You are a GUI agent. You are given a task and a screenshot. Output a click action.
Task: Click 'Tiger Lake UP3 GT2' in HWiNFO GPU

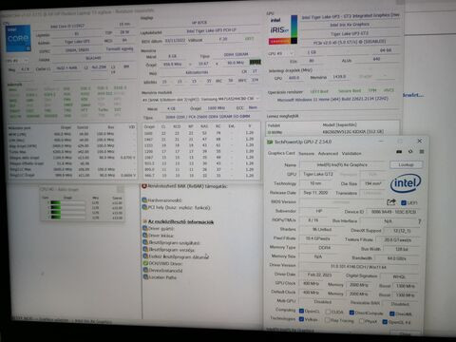pyautogui.click(x=350, y=33)
